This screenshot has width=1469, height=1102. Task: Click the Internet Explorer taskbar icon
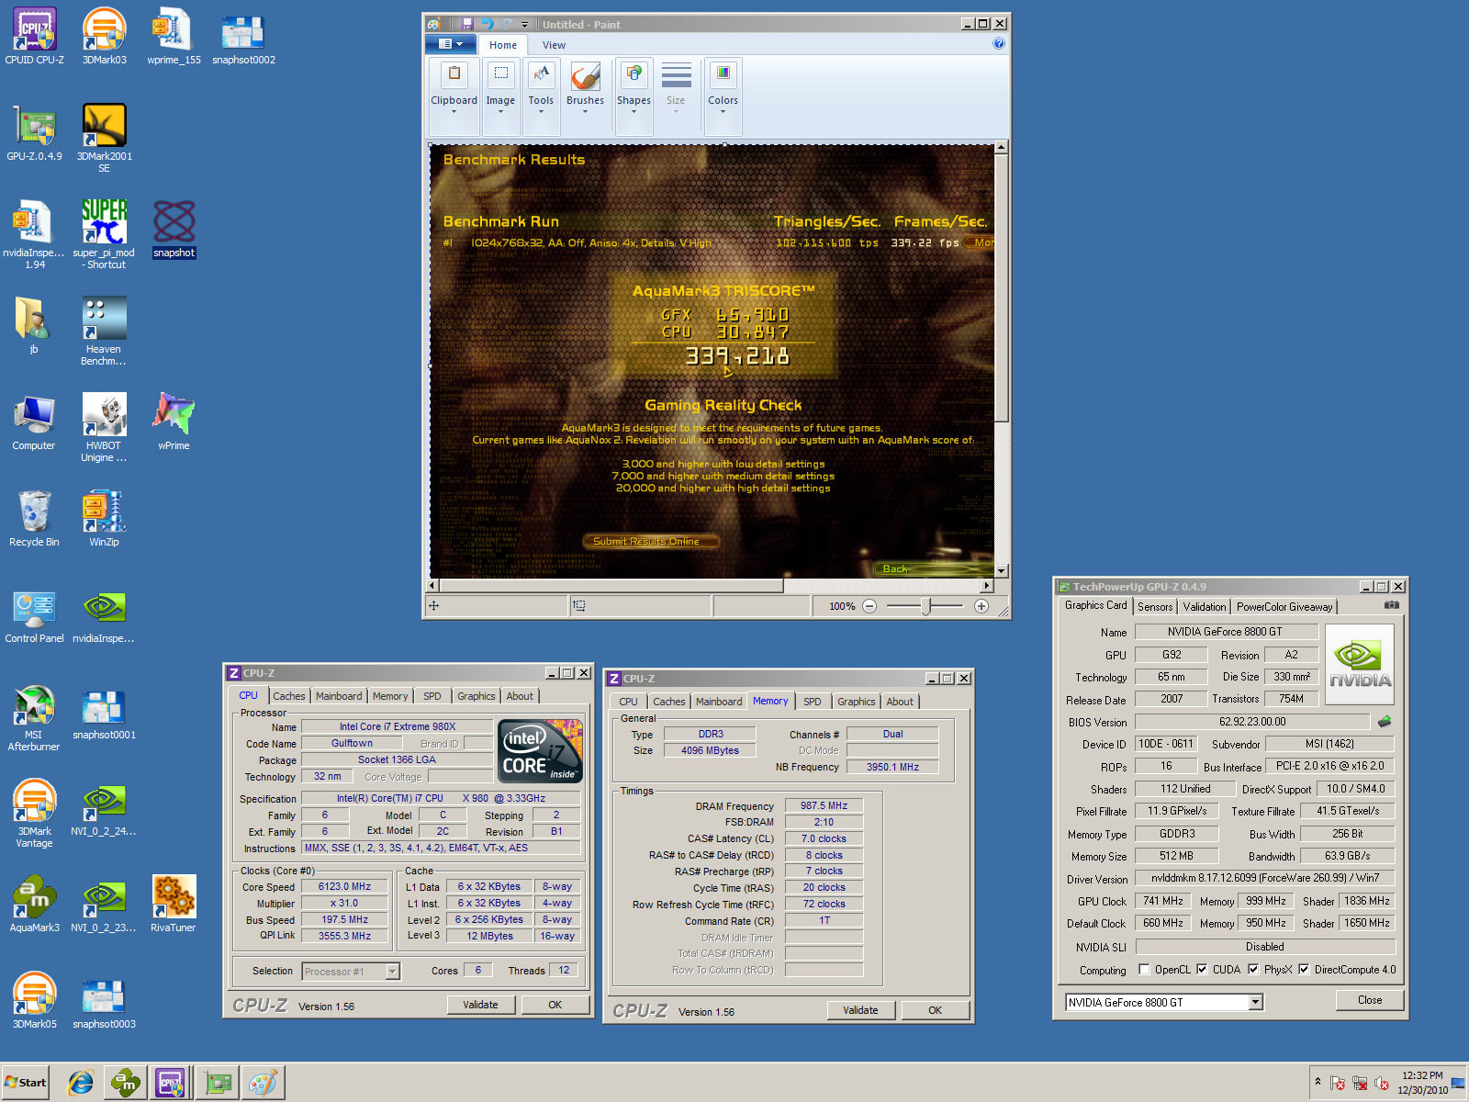81,1083
